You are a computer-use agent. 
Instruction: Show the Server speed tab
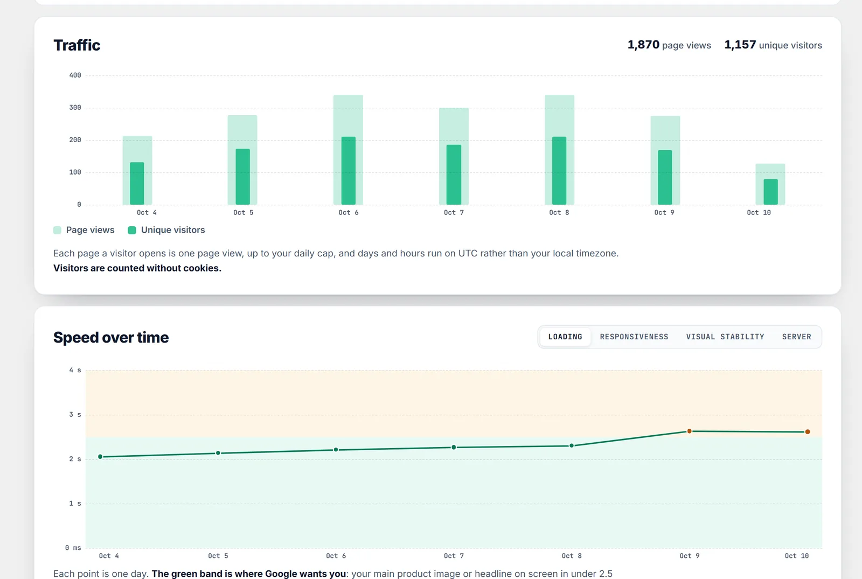pos(796,337)
